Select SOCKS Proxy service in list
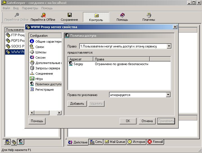Viewport: 202px width, 153px height. click(15, 46)
